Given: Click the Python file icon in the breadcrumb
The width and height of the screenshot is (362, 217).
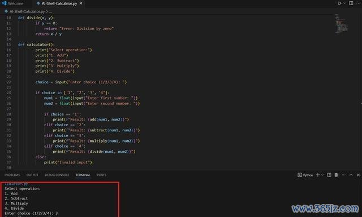Looking at the screenshot, I should tap(6, 11).
